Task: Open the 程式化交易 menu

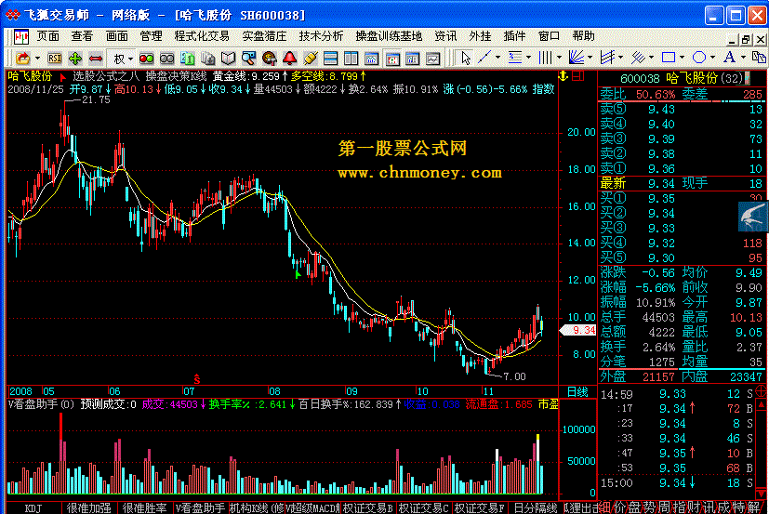Action: pos(202,36)
